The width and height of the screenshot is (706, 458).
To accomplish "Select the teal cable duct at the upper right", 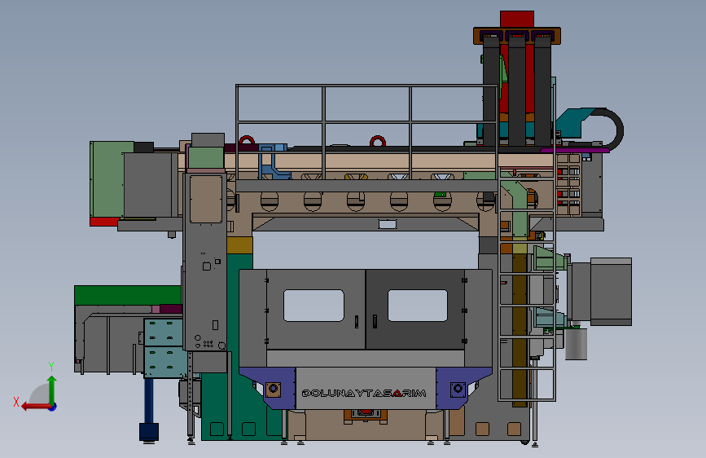I will coord(576,122).
